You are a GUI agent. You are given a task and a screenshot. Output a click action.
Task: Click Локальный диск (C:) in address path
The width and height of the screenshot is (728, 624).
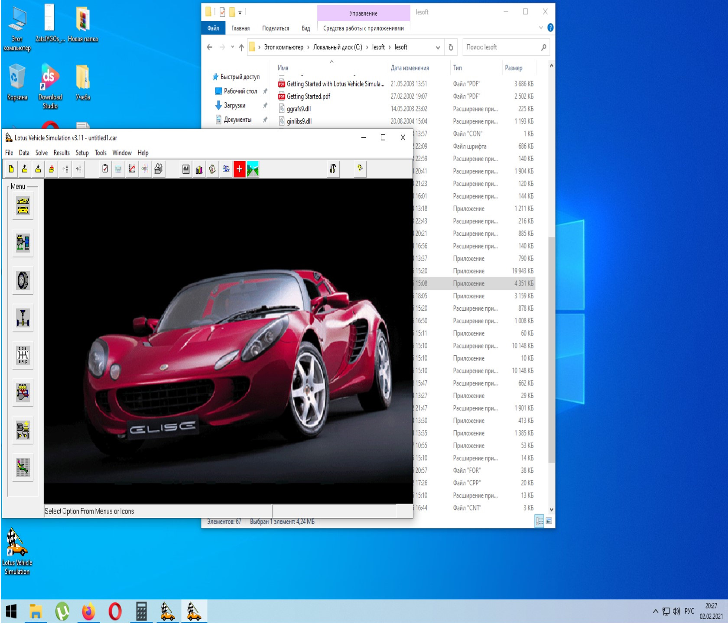click(x=338, y=47)
